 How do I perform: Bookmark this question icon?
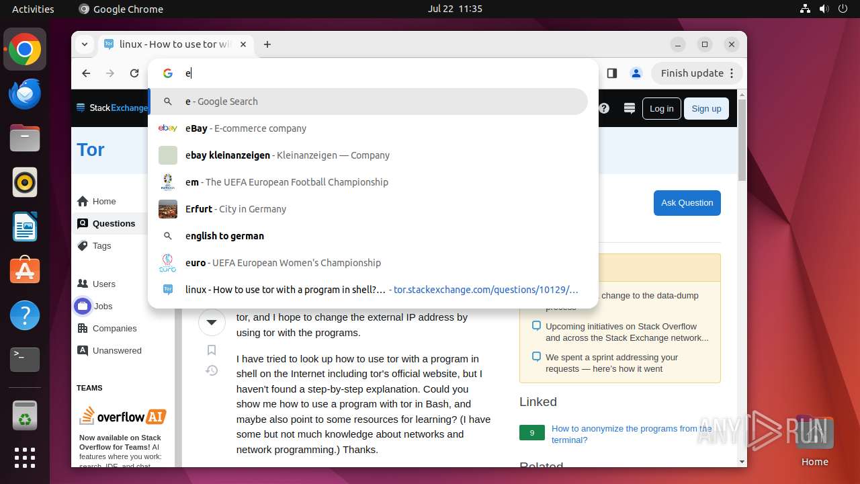point(212,350)
